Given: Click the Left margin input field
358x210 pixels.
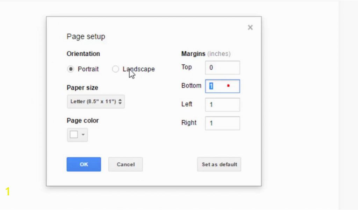Looking at the screenshot, I should pos(222,105).
